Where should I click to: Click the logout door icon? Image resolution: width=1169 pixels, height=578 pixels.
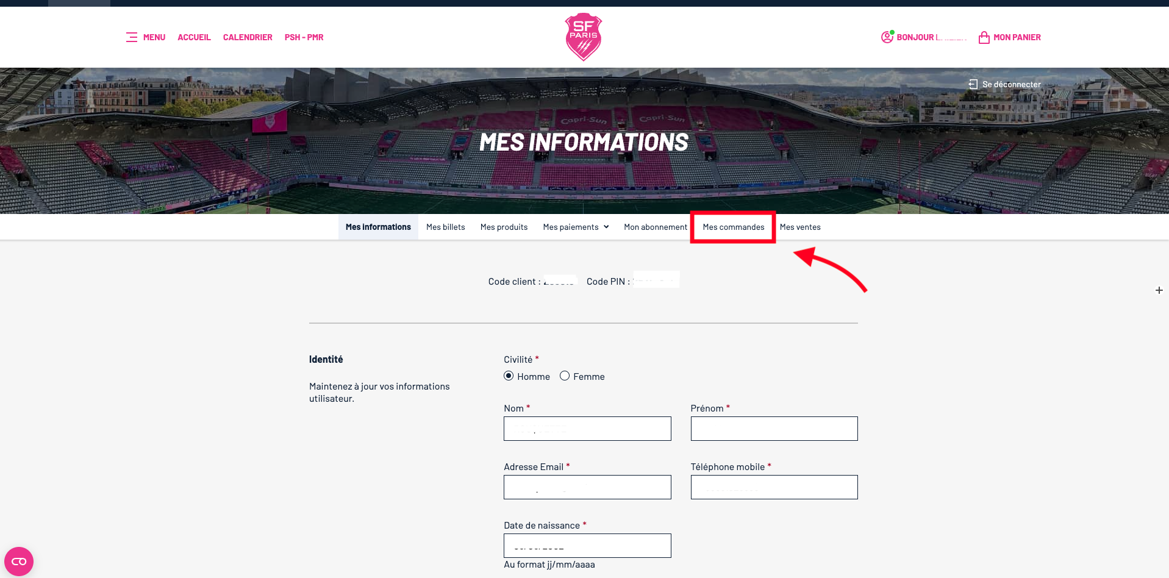973,84
